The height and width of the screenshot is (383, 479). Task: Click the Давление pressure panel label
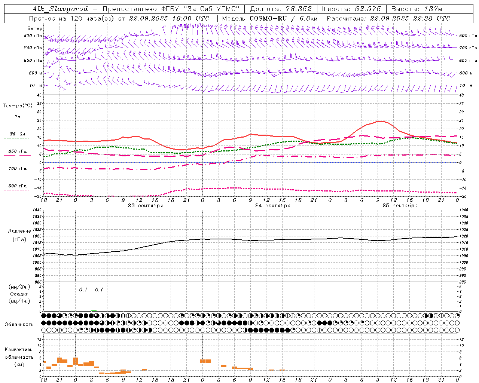[x=19, y=231]
